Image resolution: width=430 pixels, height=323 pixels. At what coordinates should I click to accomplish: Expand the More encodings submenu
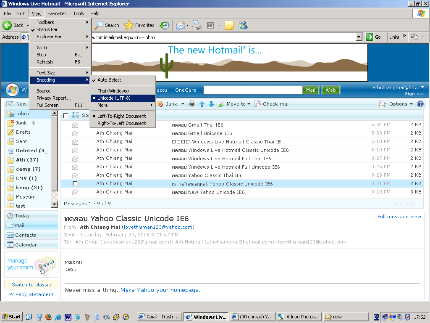click(x=123, y=105)
